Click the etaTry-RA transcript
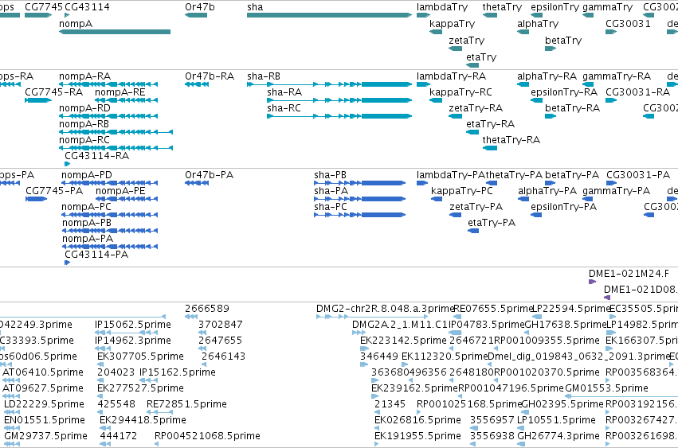The image size is (678, 448). 472,132
